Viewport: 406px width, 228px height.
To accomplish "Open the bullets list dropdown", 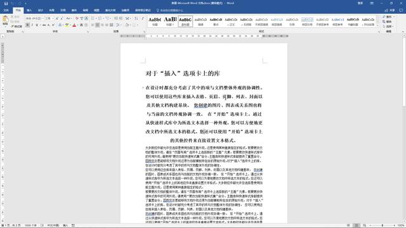I will (x=96, y=18).
